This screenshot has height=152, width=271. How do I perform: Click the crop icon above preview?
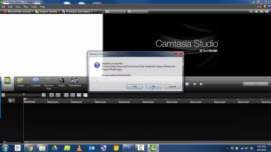click(251, 11)
